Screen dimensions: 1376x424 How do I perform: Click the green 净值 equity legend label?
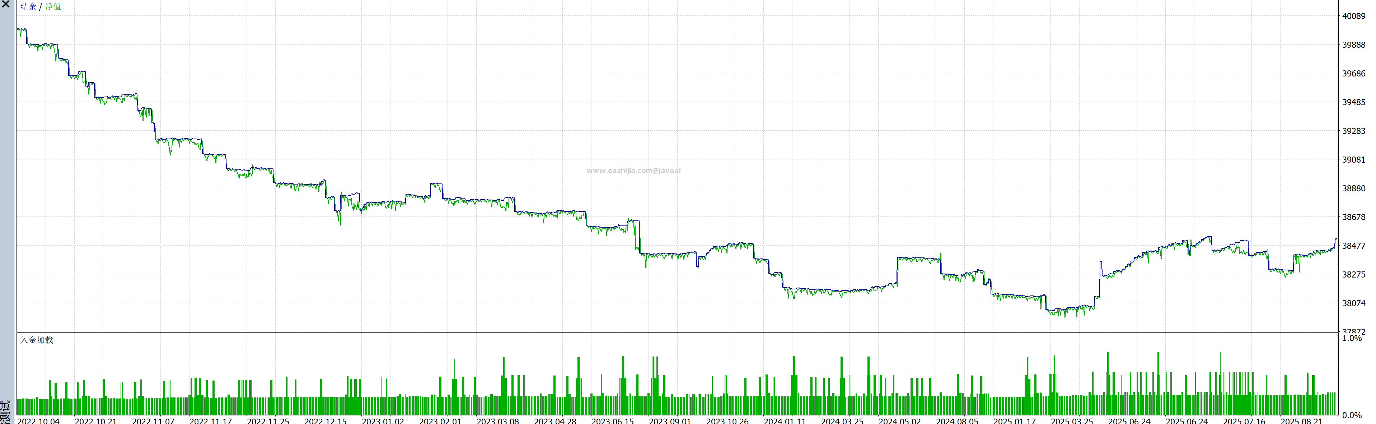(53, 6)
